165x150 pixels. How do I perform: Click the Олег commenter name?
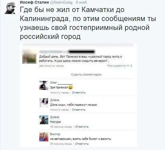(x=53, y=83)
